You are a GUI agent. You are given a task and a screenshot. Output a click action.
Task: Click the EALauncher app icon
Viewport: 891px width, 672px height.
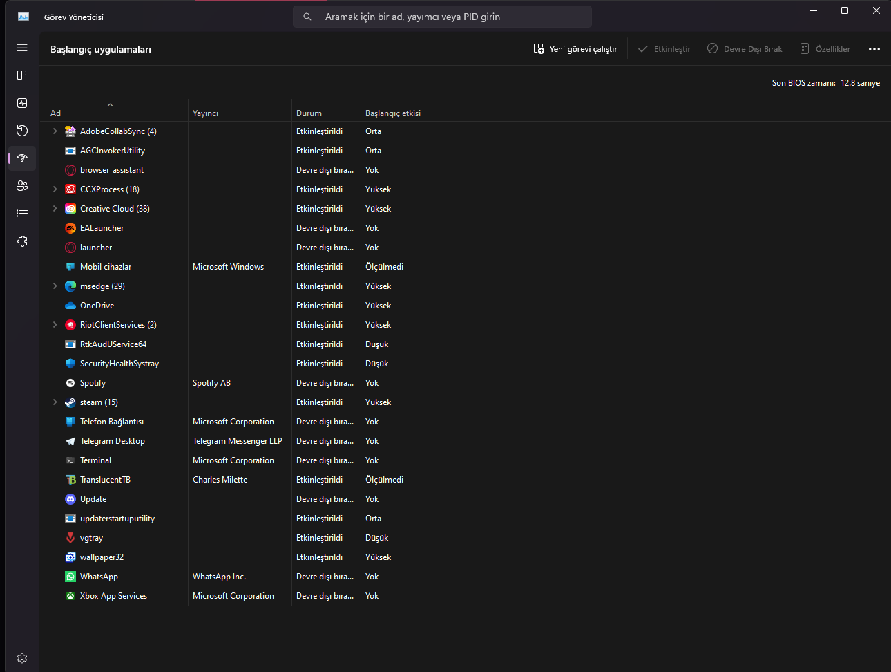tap(70, 228)
